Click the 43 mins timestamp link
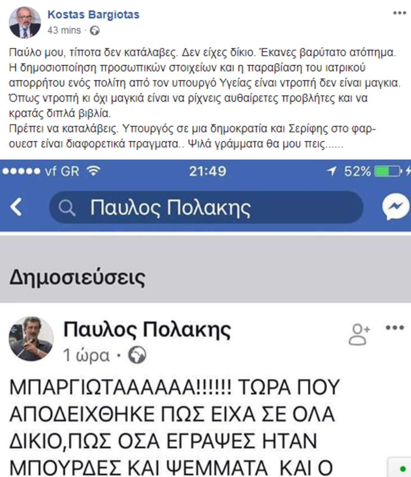Viewport: 411px width, 477px height. (64, 30)
